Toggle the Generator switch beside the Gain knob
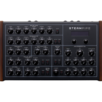102x102 pixels. pos(55,42)
